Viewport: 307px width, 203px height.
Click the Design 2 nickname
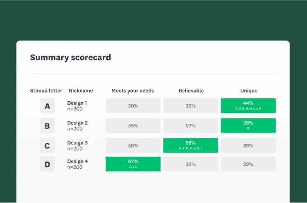click(77, 123)
